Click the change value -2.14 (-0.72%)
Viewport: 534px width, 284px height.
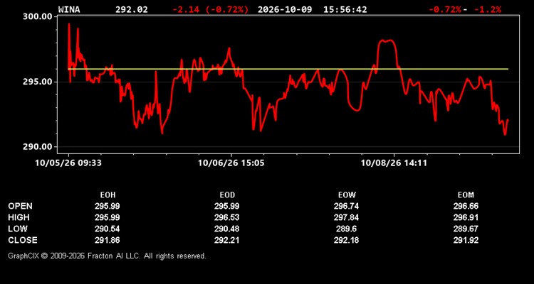point(211,9)
